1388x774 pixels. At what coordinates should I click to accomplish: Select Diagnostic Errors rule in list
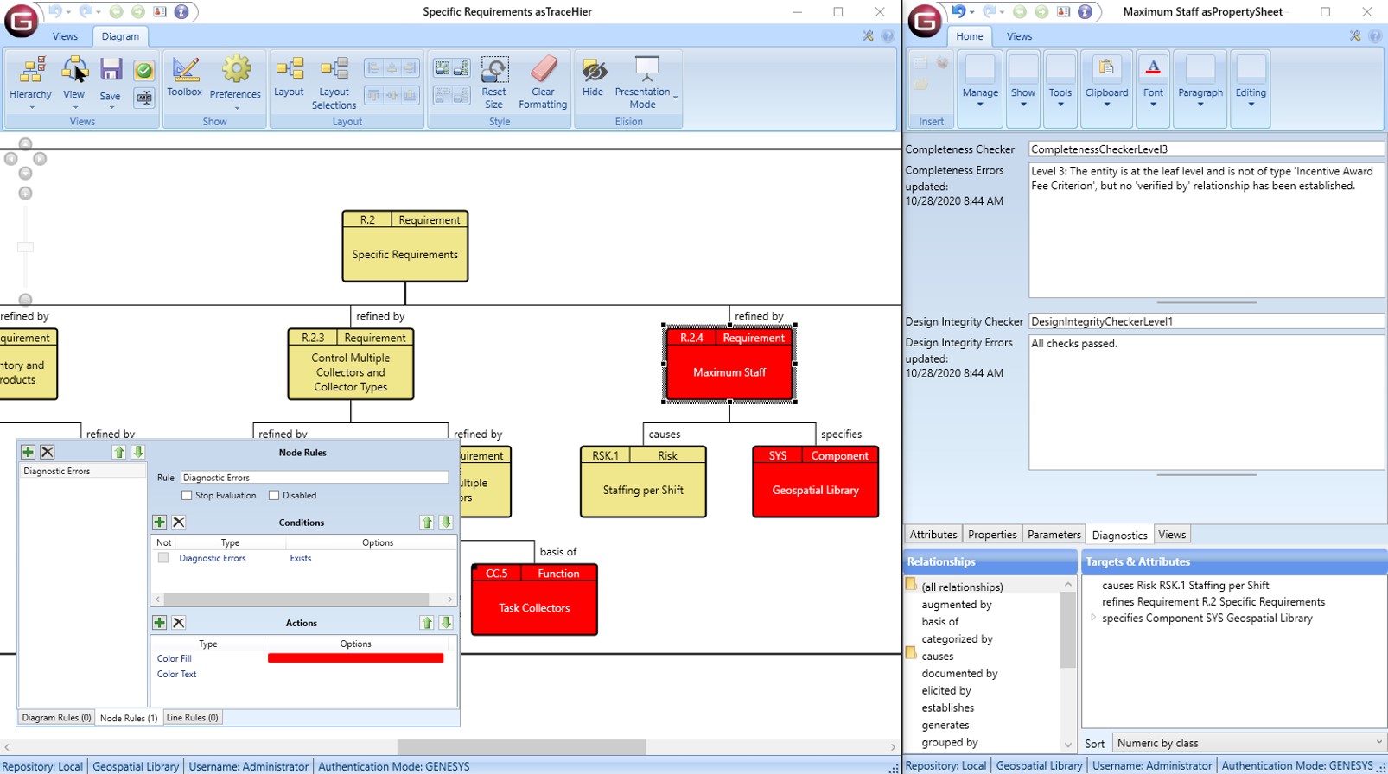57,472
